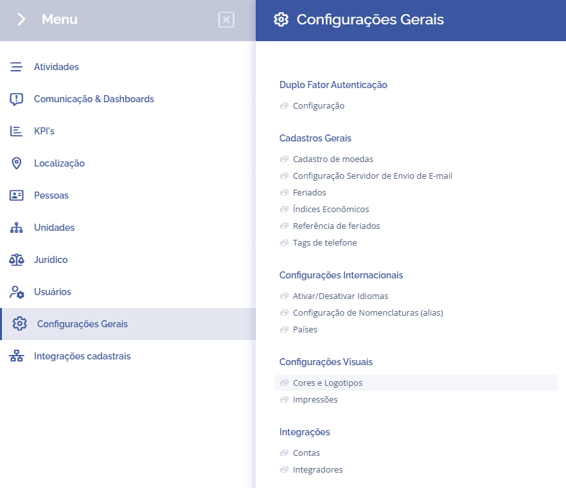Viewport: 566px width, 488px height.
Task: Collapse the menu with the chevron arrow
Action: pyautogui.click(x=21, y=19)
